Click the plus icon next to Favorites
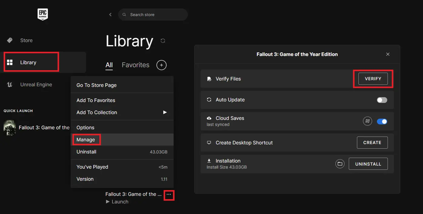423x214 pixels. click(x=161, y=65)
